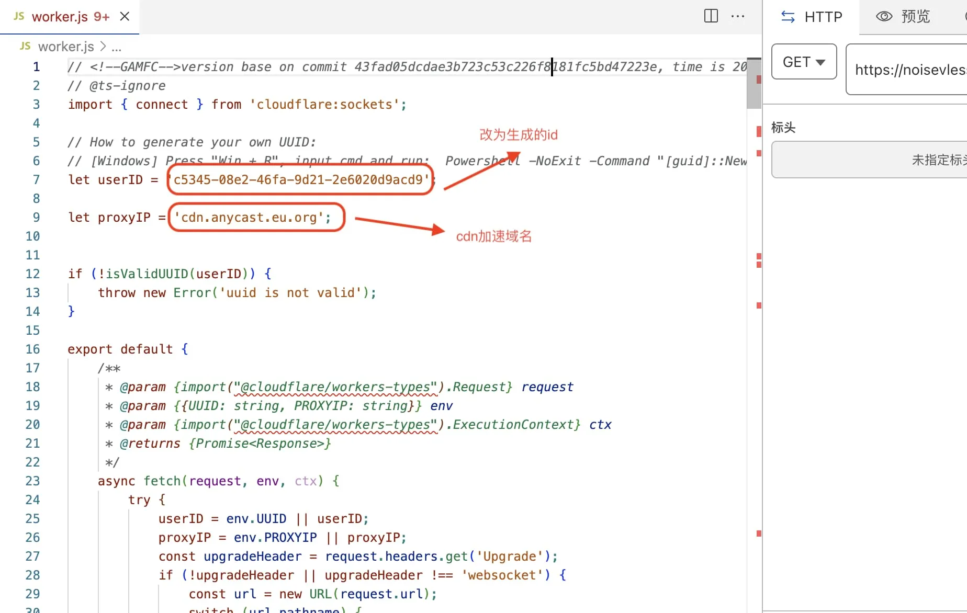Click the split editor icon
This screenshot has height=613, width=967.
point(711,16)
